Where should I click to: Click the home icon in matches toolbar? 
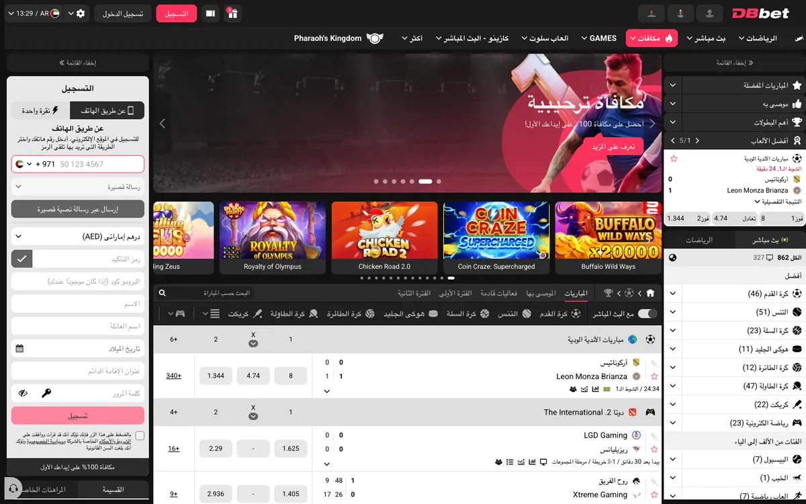(x=650, y=294)
